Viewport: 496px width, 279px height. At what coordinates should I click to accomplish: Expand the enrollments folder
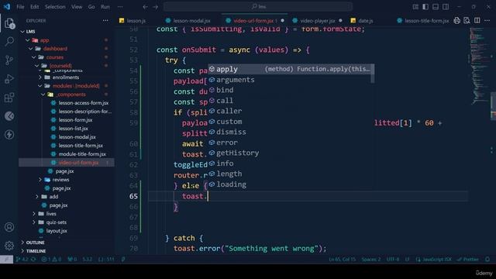tap(40, 77)
